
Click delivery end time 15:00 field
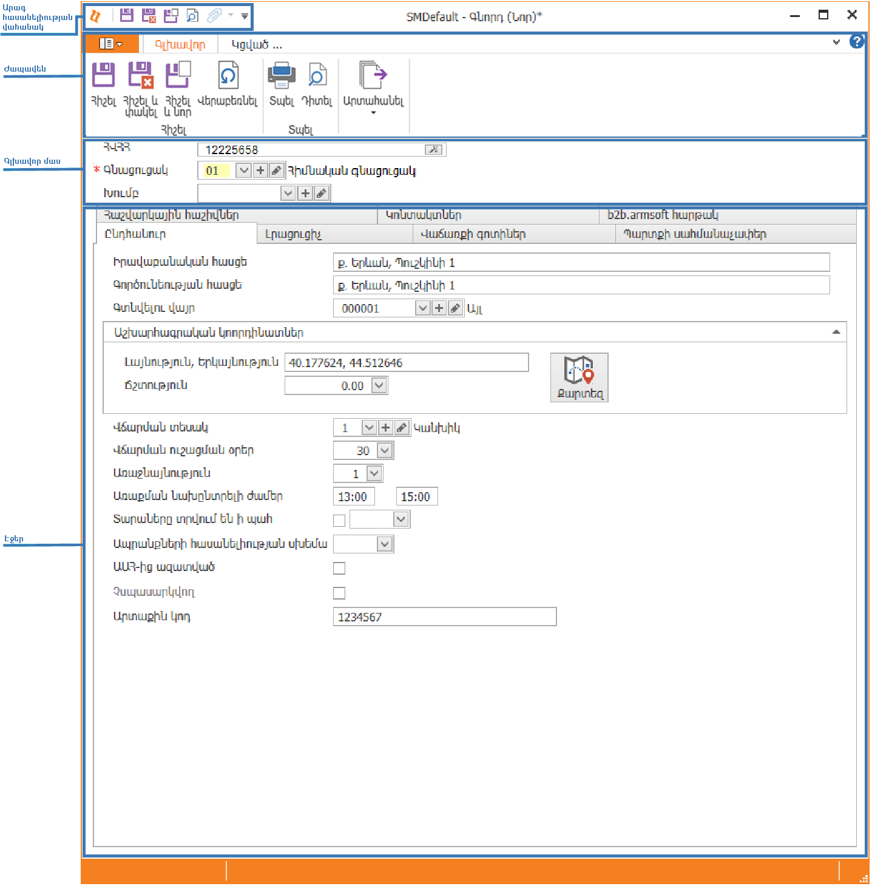[x=417, y=496]
